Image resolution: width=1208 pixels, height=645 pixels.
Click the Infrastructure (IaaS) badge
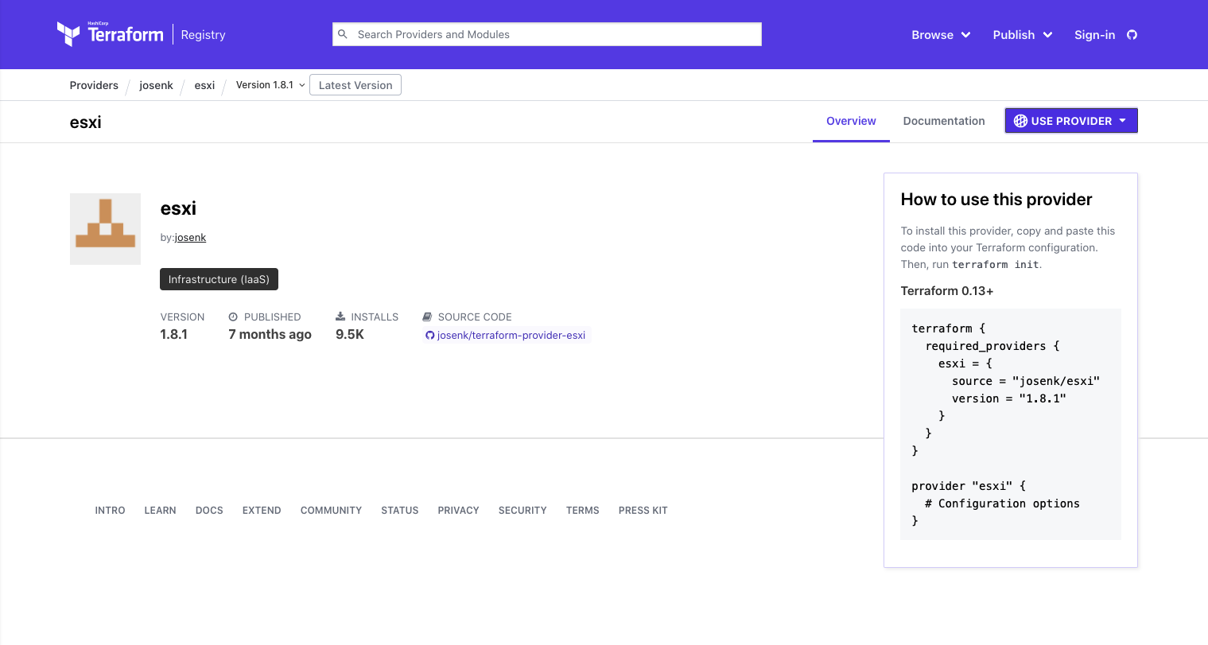point(219,279)
